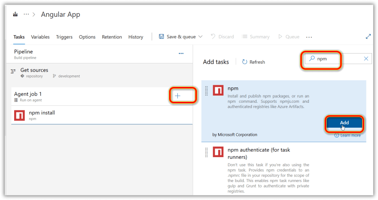Open the Retention tab
Image resolution: width=378 pixels, height=200 pixels.
coord(112,37)
